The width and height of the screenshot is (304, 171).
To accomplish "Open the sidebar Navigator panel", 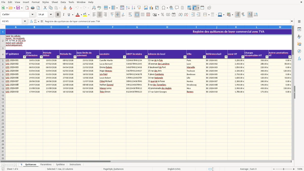I will [299, 51].
